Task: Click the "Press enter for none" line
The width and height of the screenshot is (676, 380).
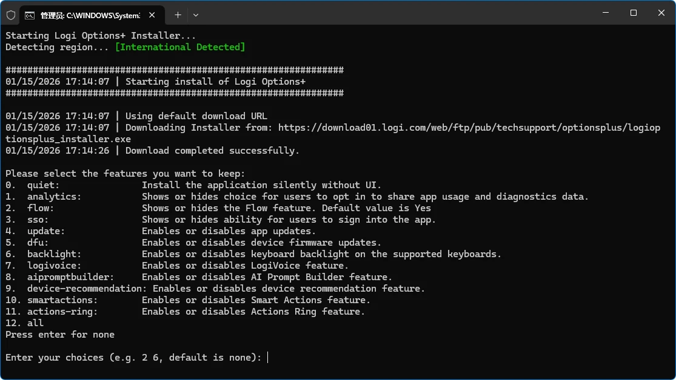Action: coord(60,335)
